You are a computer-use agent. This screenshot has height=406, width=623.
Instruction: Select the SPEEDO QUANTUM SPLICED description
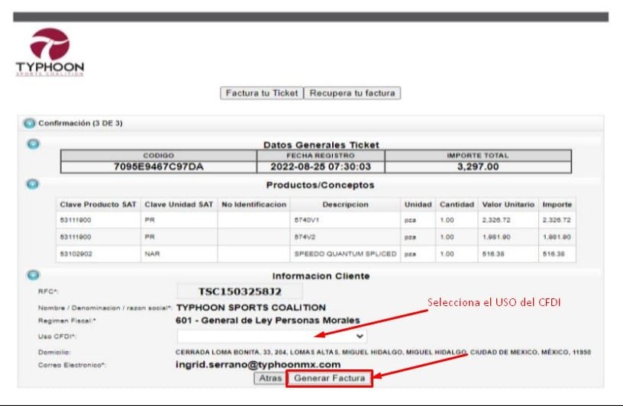pyautogui.click(x=345, y=254)
